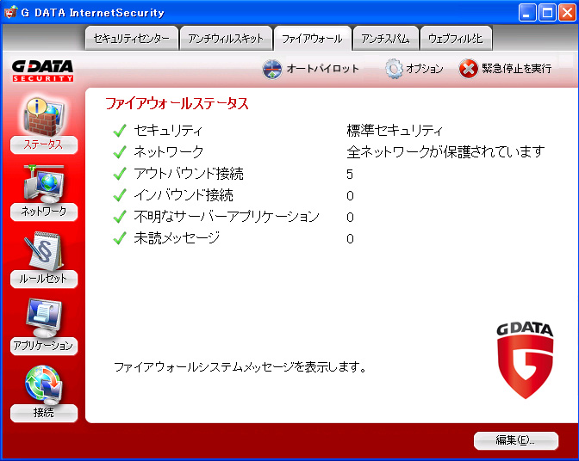Click checkmark beside アウトバウンド接続

click(x=120, y=174)
